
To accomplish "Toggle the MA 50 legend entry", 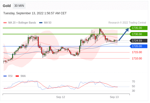I will point(45,23).
